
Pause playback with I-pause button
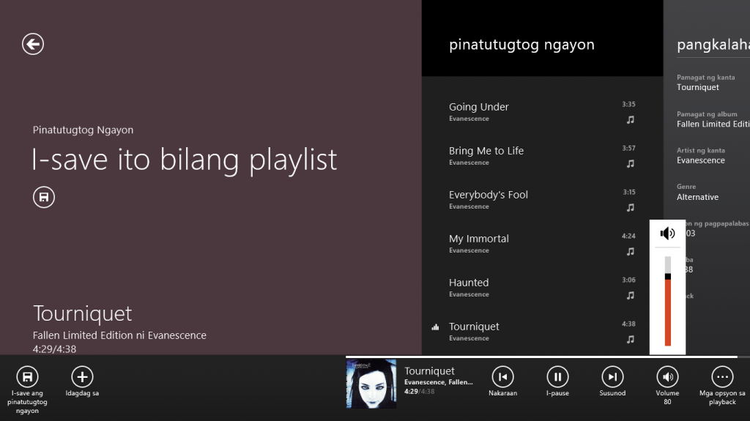click(557, 376)
